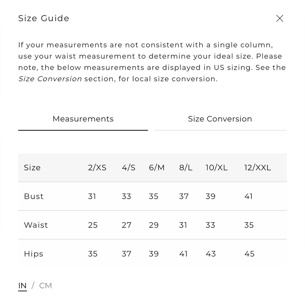Click the Bust row label

[x=34, y=196]
